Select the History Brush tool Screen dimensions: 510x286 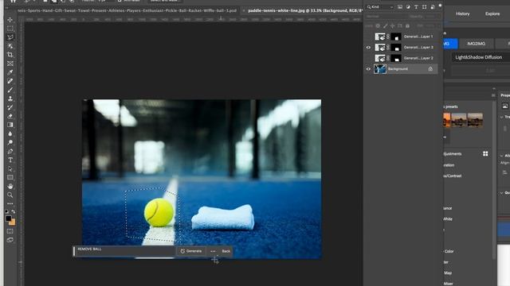[10, 107]
